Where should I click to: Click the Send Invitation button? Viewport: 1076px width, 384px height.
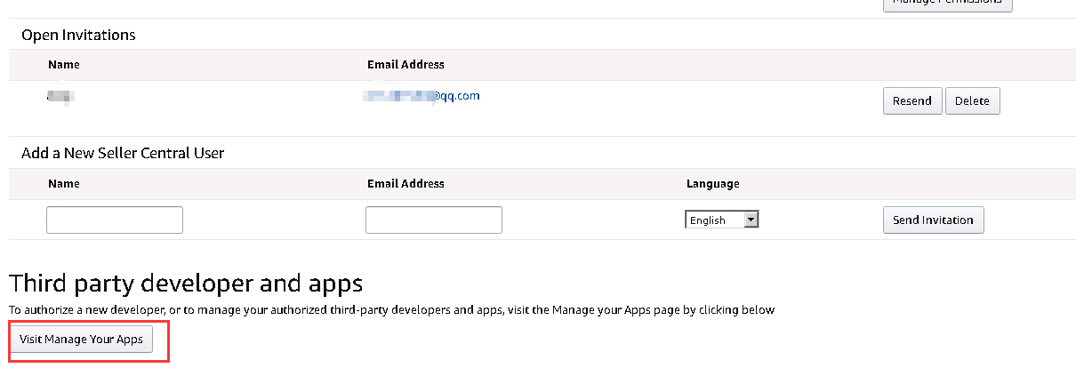pyautogui.click(x=933, y=220)
